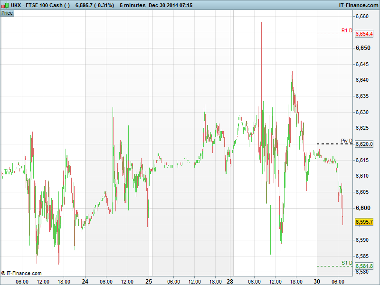Click the R1 D resistance line label

(x=346, y=31)
